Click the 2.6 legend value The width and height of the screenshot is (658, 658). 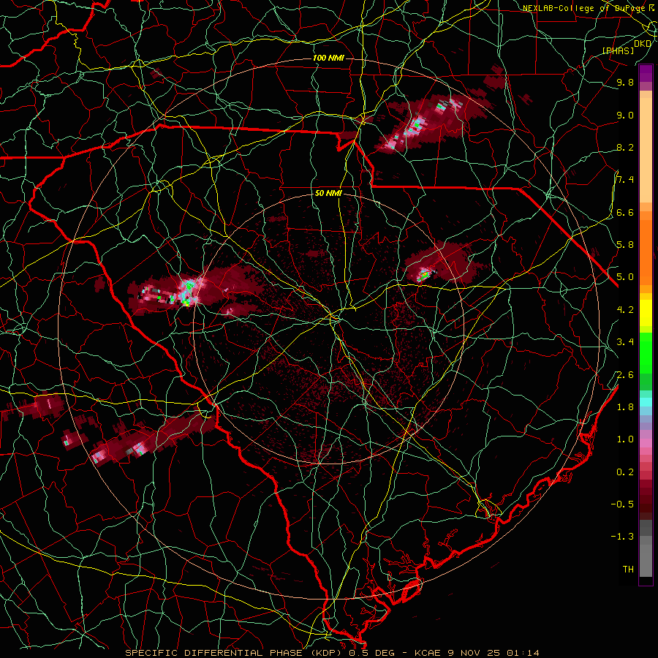pos(625,375)
